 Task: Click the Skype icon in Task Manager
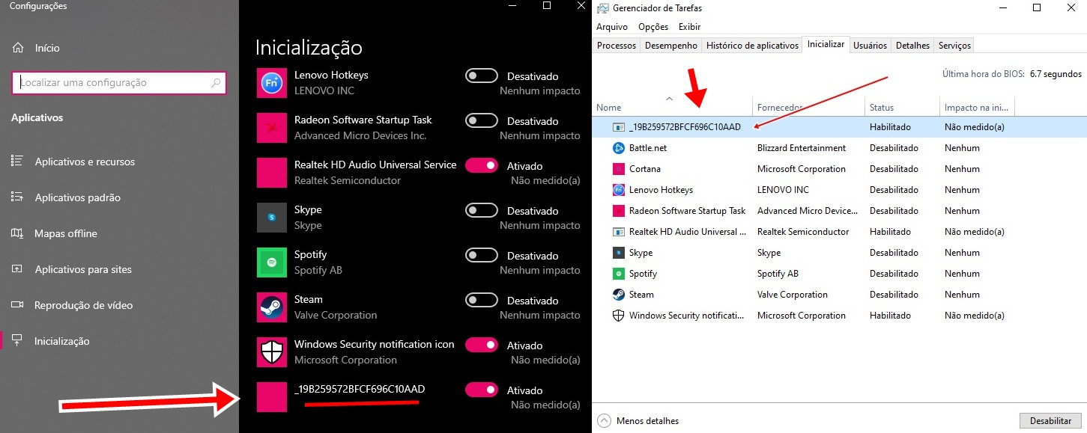pos(619,253)
